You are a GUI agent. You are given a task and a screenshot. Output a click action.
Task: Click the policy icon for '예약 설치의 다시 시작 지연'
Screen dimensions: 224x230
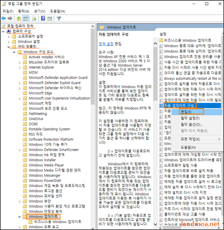click(x=161, y=192)
